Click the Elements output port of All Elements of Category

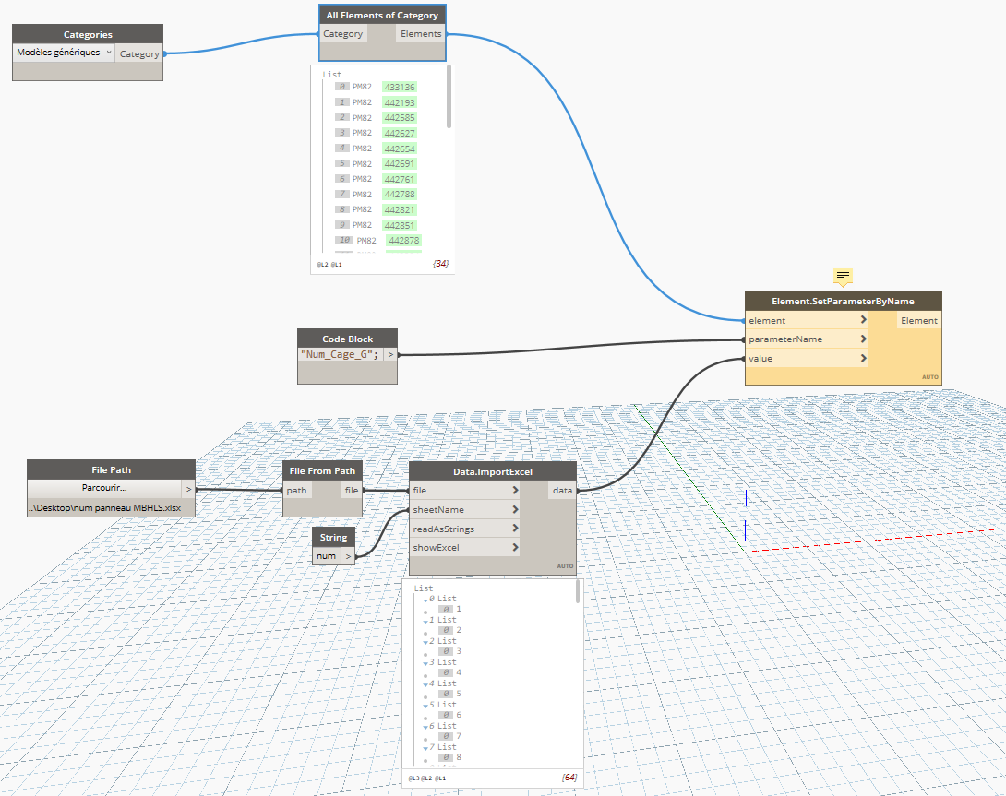pyautogui.click(x=421, y=34)
